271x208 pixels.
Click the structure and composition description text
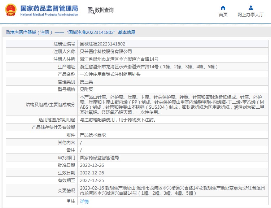[x=172, y=105]
